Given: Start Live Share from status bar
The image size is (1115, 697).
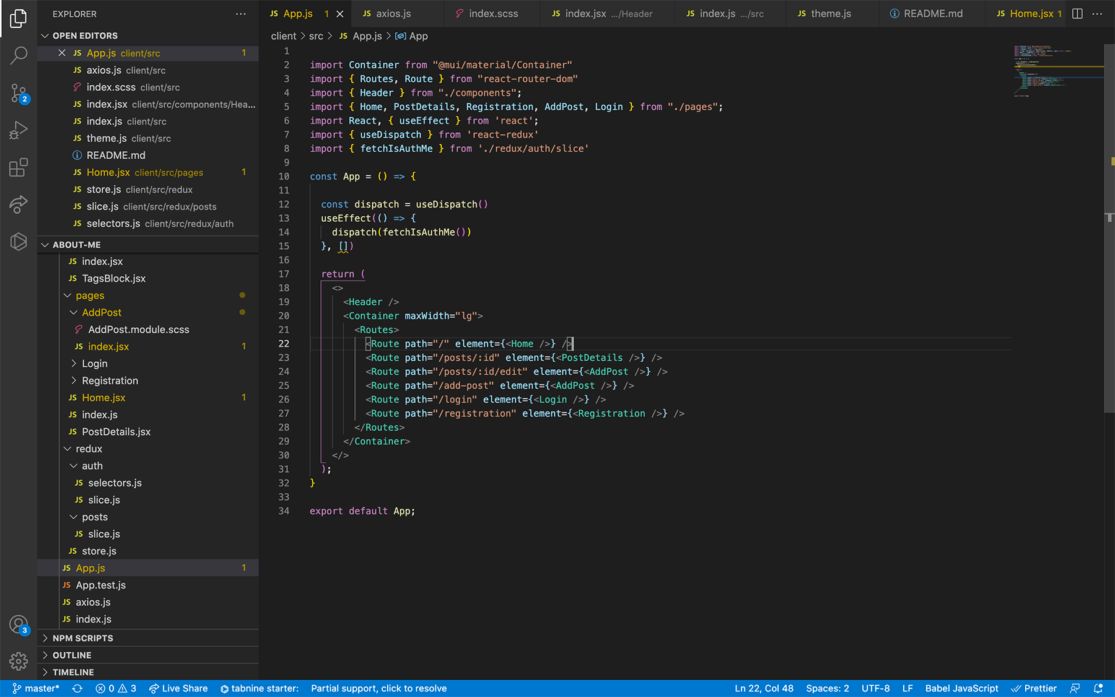Looking at the screenshot, I should click(x=178, y=688).
